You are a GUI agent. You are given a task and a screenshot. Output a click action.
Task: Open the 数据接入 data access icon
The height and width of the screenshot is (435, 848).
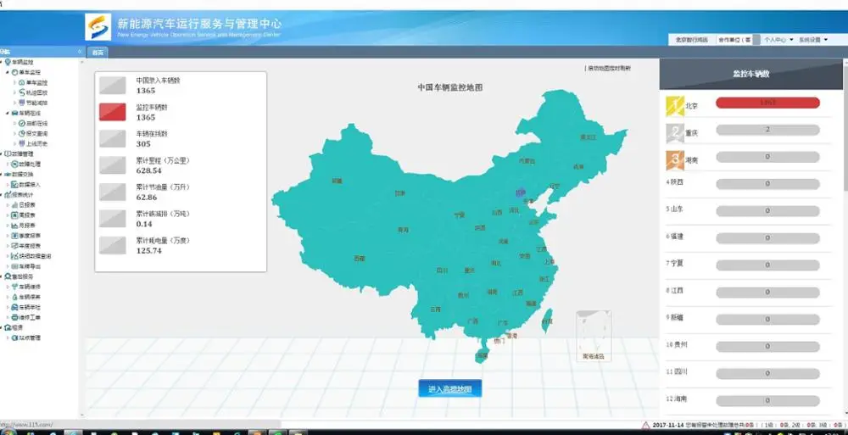[14, 185]
